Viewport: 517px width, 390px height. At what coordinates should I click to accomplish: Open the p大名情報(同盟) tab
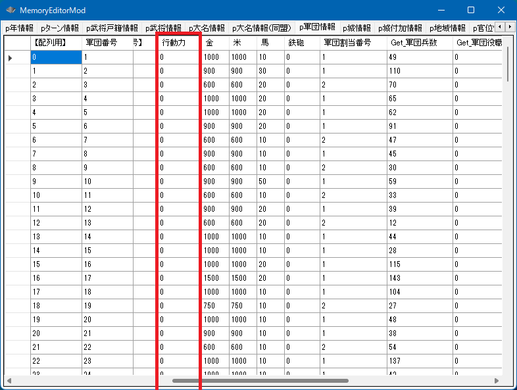pyautogui.click(x=262, y=28)
